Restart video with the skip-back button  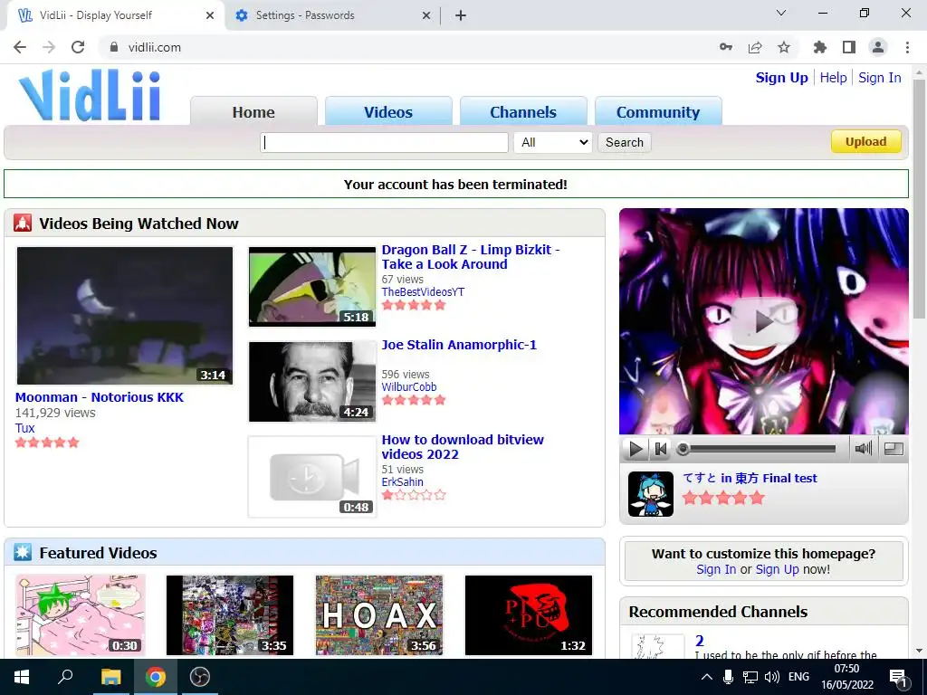click(660, 449)
